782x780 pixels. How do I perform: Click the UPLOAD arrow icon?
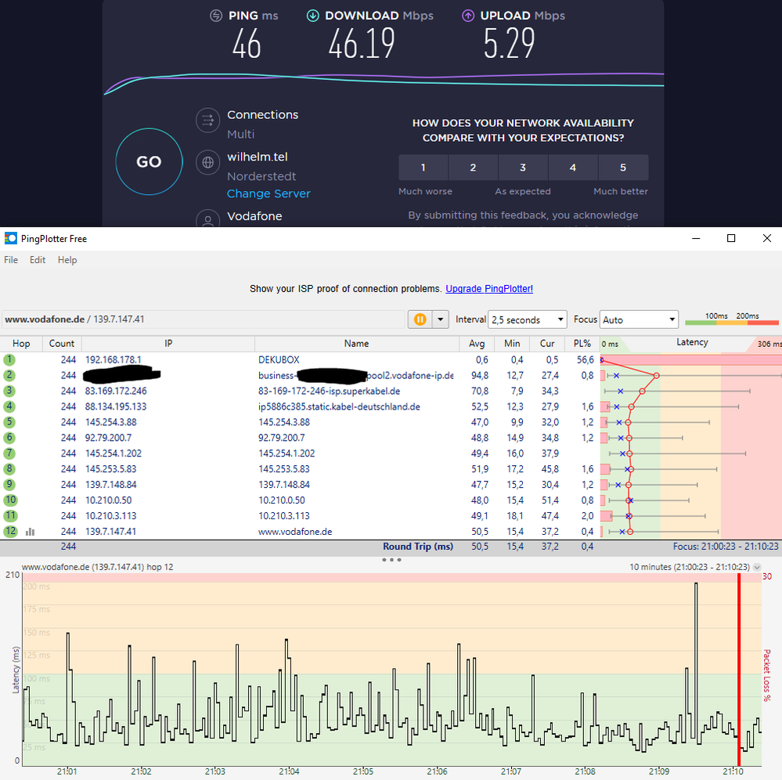pyautogui.click(x=468, y=16)
